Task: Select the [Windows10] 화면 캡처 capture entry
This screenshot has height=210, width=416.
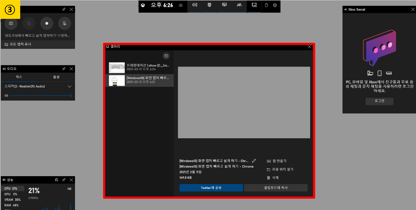Action: point(139,80)
